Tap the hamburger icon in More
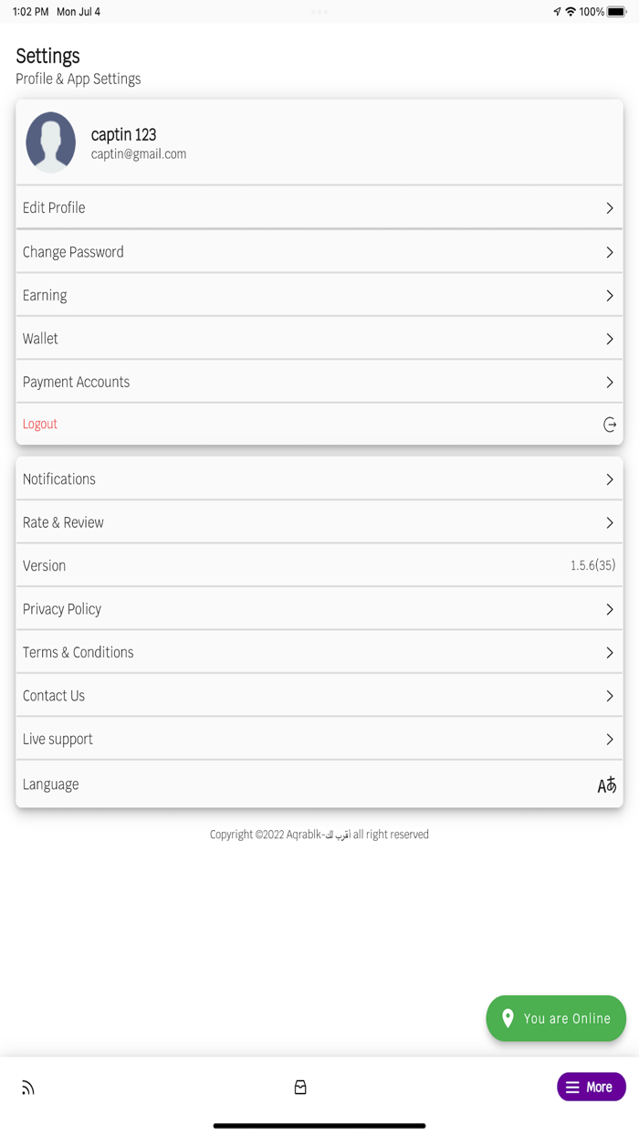 coord(572,1088)
